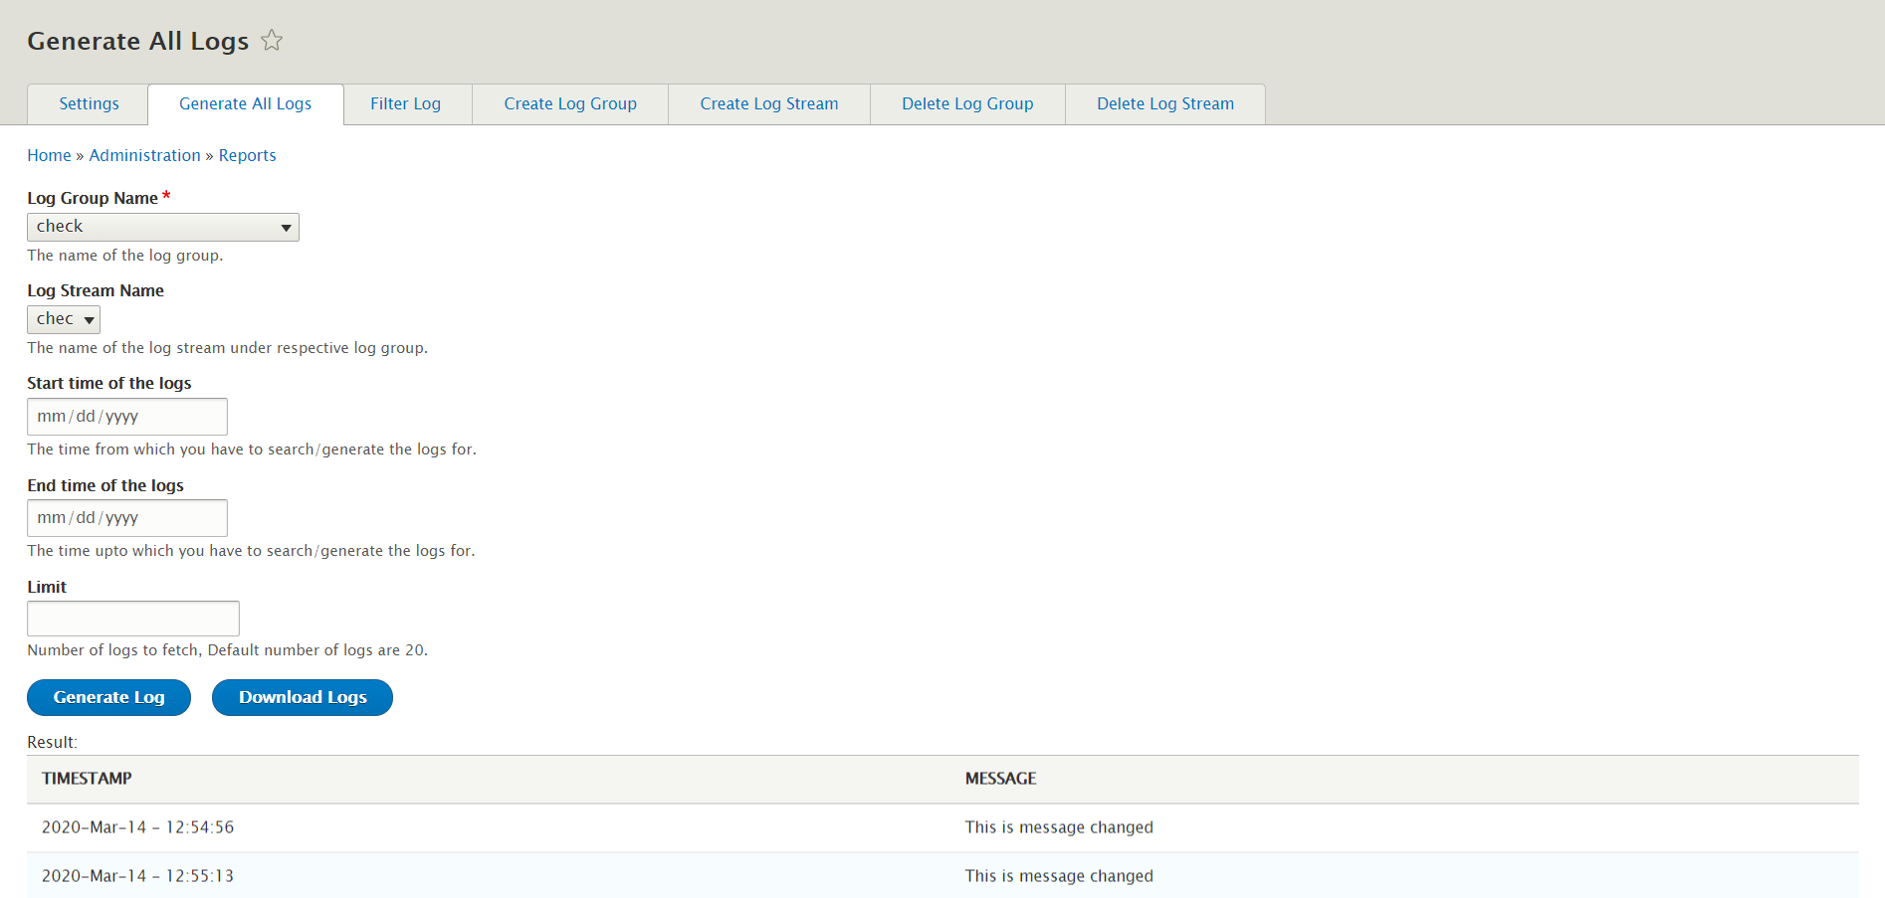Click the Limit field label

pos(47,587)
